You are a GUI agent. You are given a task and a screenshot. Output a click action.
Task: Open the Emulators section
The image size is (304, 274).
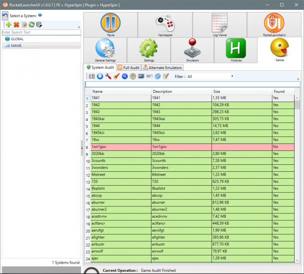point(192,50)
